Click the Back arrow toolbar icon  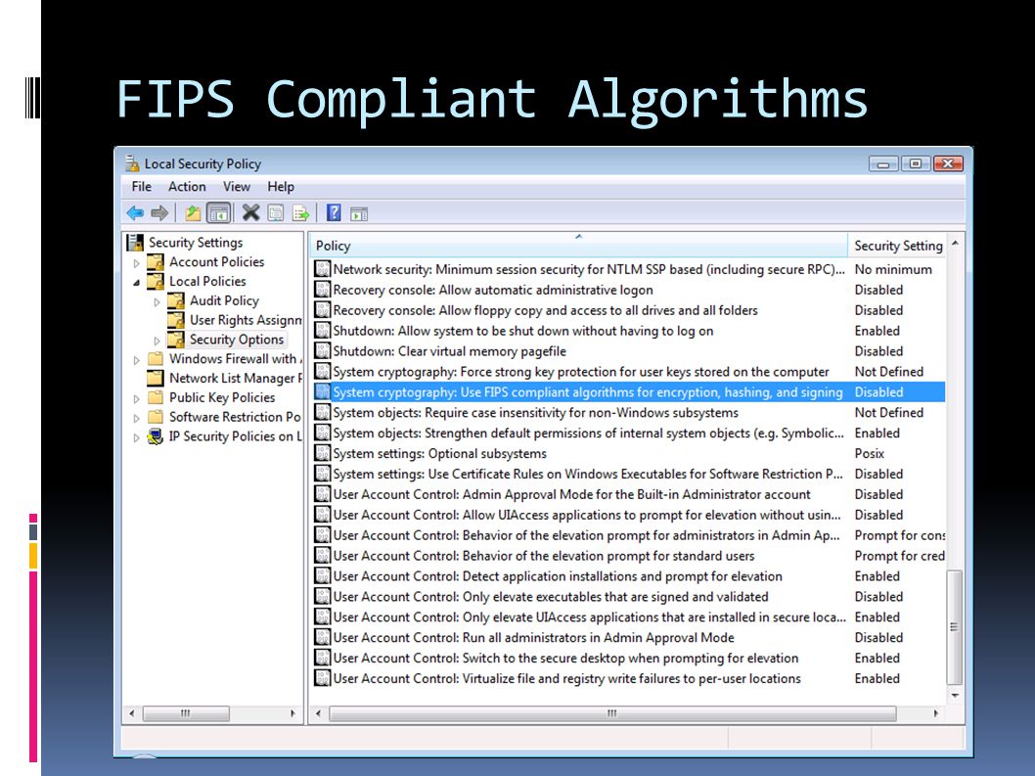pyautogui.click(x=135, y=212)
